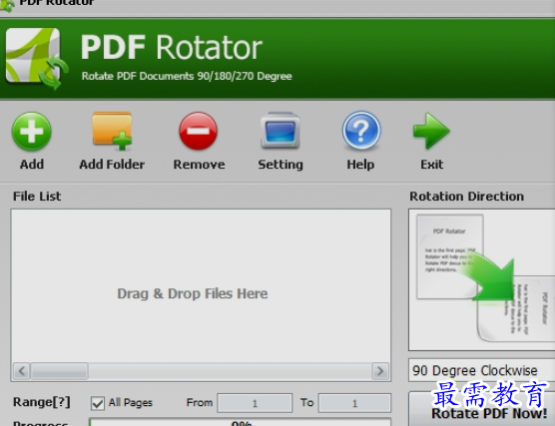Click the file list right scroll arrow
The image size is (555, 426).
[380, 371]
